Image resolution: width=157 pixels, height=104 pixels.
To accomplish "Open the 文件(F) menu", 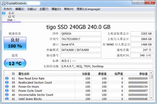I will pyautogui.click(x=8, y=9).
